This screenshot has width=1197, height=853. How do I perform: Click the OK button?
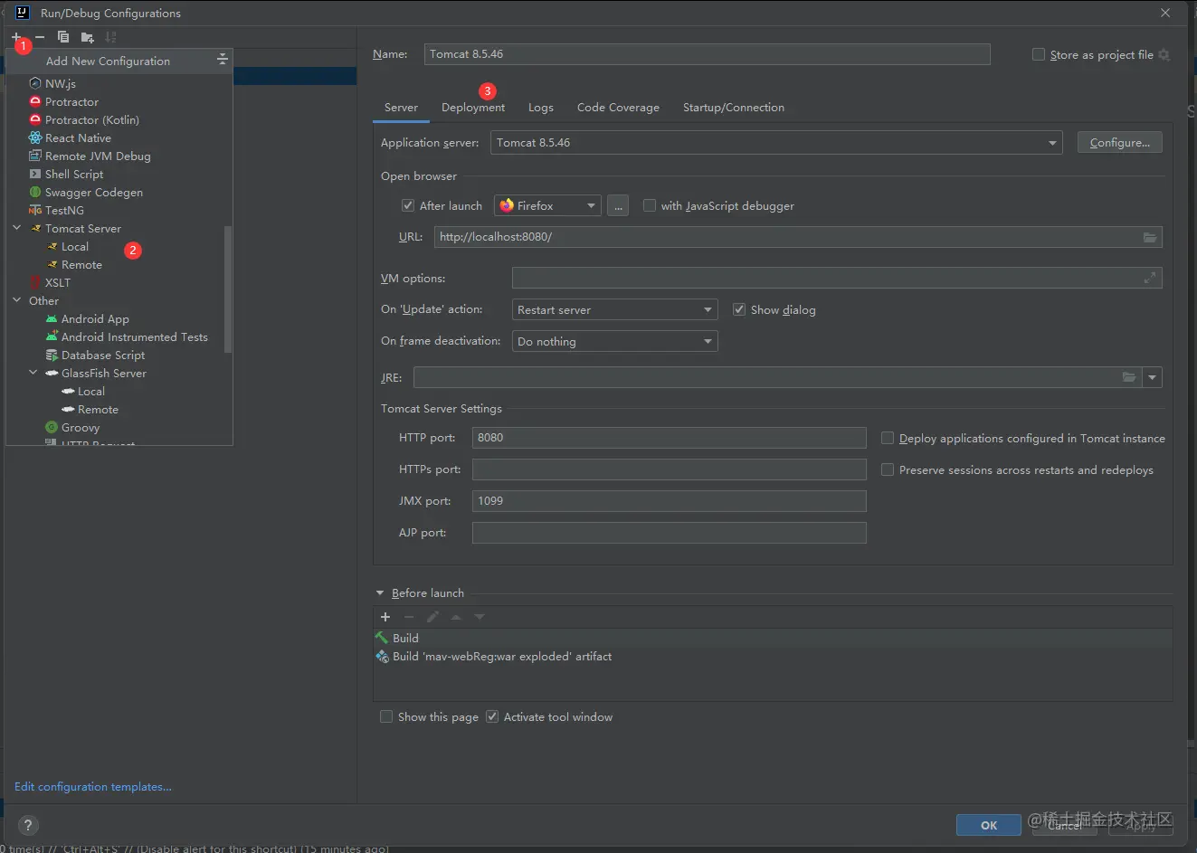tap(989, 825)
